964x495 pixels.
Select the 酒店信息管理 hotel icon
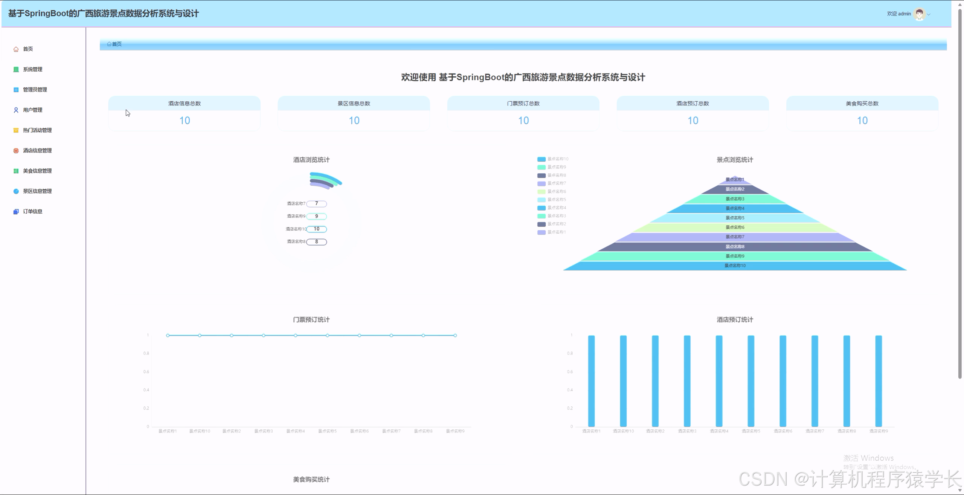[15, 150]
